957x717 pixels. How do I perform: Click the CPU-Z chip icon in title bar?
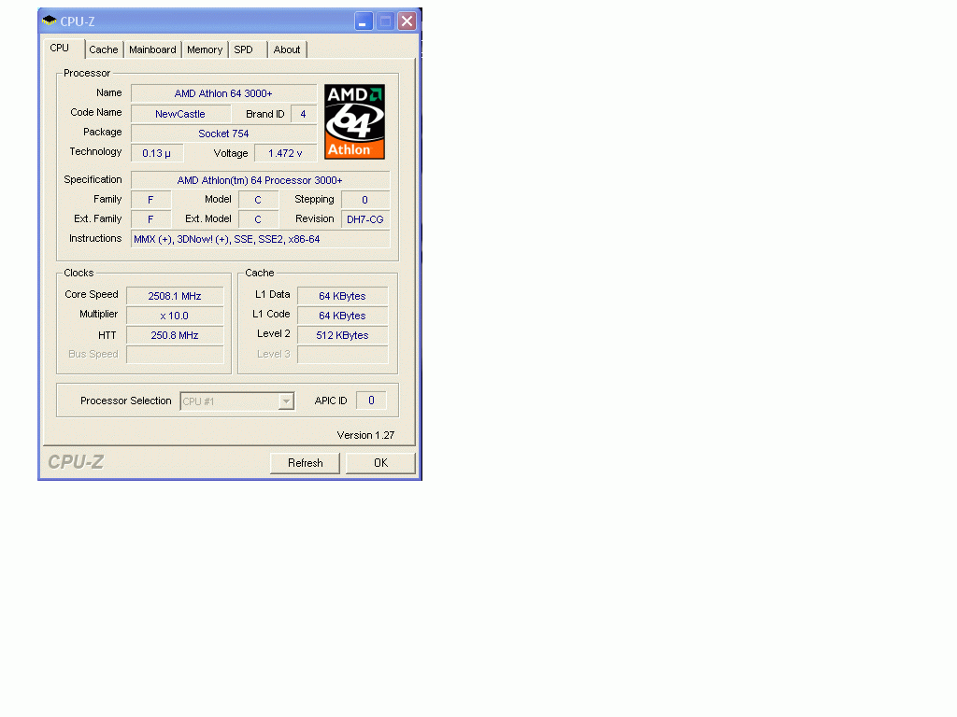point(50,21)
